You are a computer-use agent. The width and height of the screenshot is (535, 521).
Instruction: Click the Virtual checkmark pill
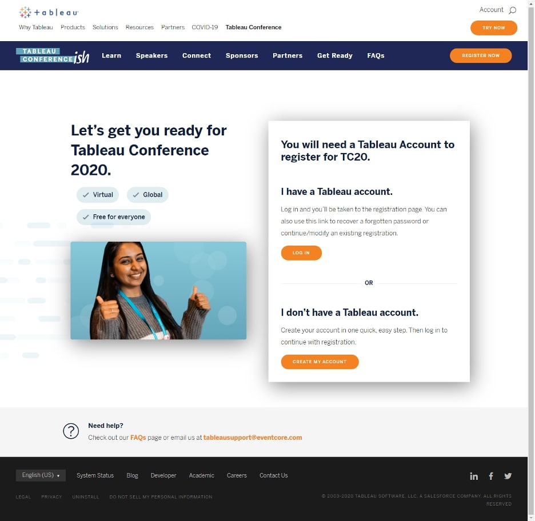(x=98, y=195)
